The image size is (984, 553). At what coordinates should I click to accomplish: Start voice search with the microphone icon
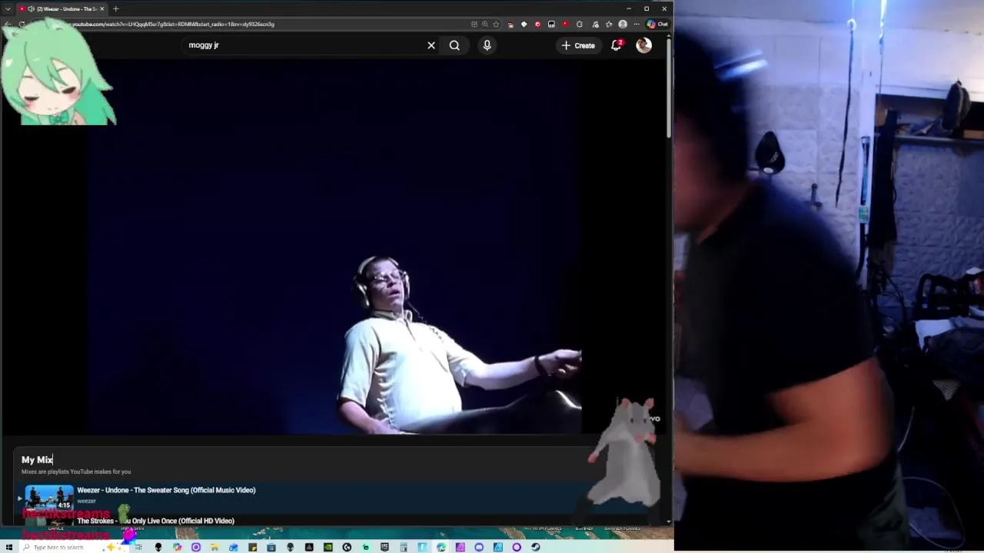(x=487, y=45)
